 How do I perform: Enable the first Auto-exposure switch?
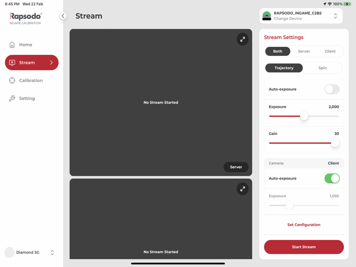click(x=332, y=89)
